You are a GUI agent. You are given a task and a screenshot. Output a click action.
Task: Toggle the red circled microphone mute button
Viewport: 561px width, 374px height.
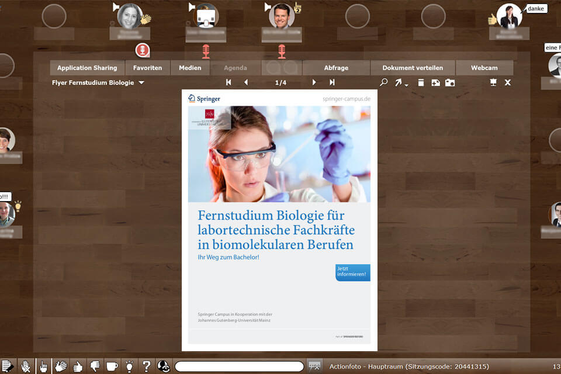click(x=142, y=50)
